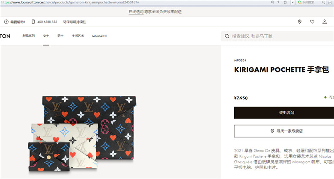This screenshot has width=334, height=179.
Task: Open the 在线选购 link in banner
Action: (x=136, y=12)
